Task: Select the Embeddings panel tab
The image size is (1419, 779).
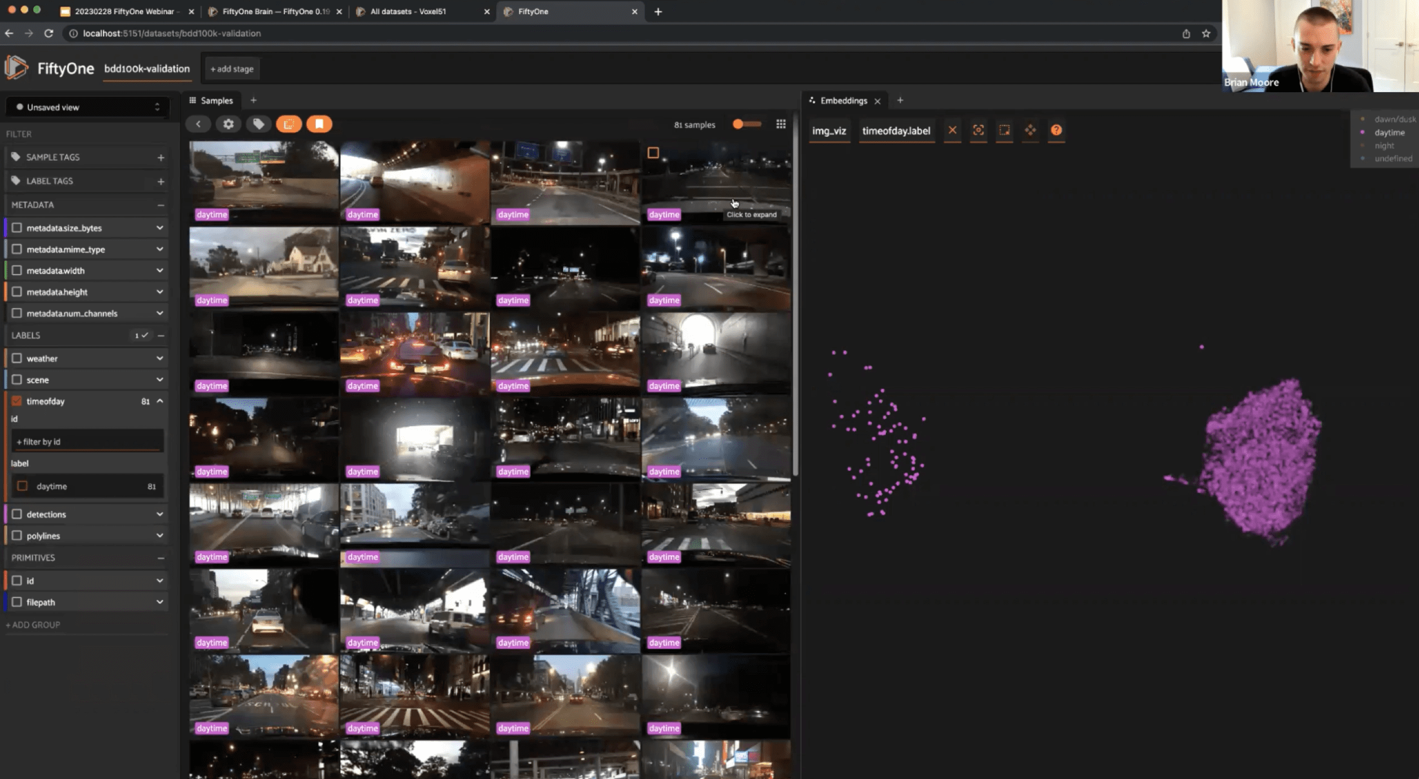Action: tap(843, 101)
